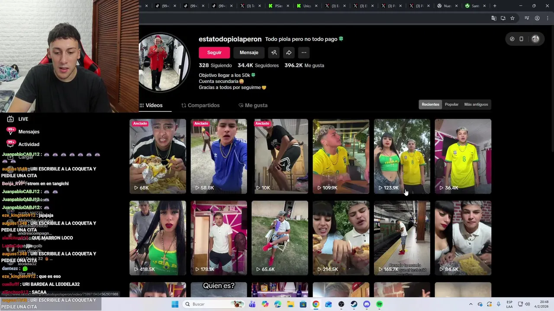Image resolution: width=554 pixels, height=311 pixels.
Task: Open the 34.4K Seguidores list
Action: [x=258, y=65]
